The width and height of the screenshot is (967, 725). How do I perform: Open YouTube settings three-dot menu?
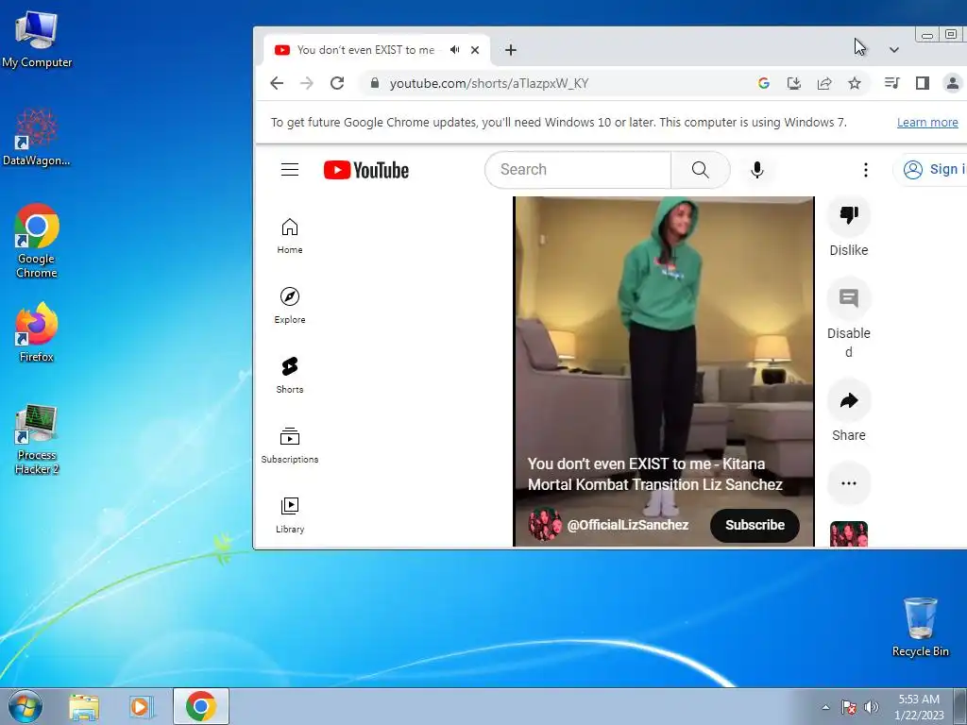tap(865, 170)
